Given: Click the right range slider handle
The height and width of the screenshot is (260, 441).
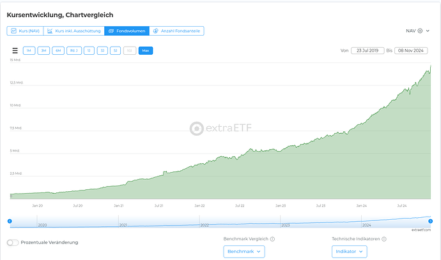Looking at the screenshot, I should click(x=430, y=220).
